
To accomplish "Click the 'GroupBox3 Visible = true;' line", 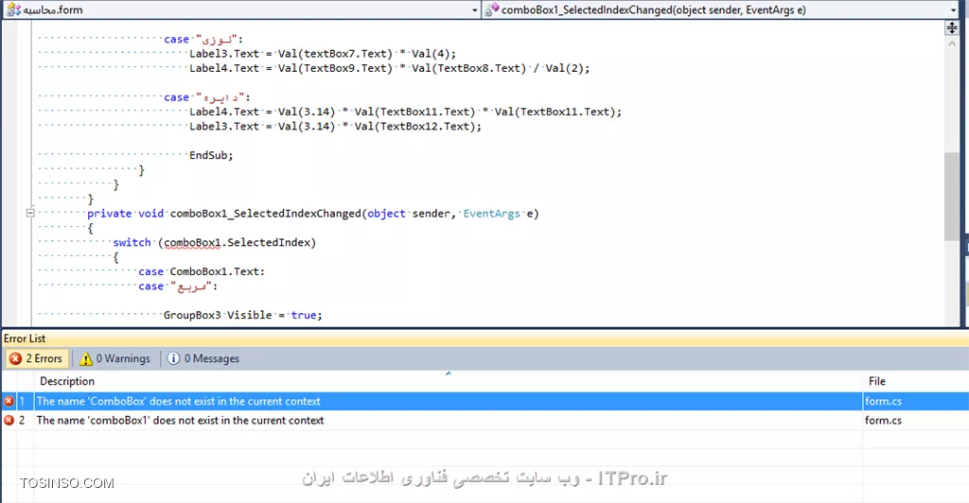I will (x=243, y=315).
